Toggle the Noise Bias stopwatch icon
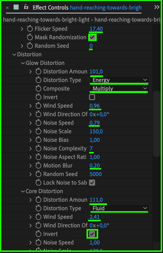 pos(38,140)
